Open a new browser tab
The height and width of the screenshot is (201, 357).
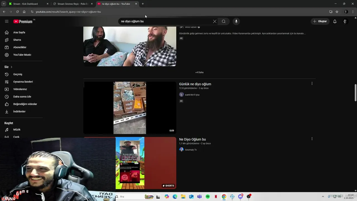click(143, 4)
